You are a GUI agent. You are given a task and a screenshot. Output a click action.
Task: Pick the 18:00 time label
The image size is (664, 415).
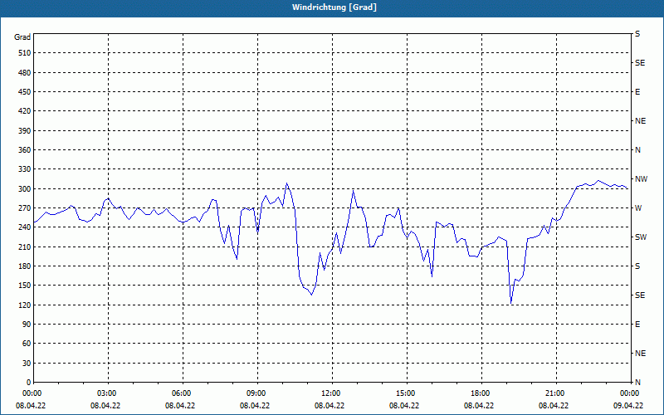[x=481, y=393]
